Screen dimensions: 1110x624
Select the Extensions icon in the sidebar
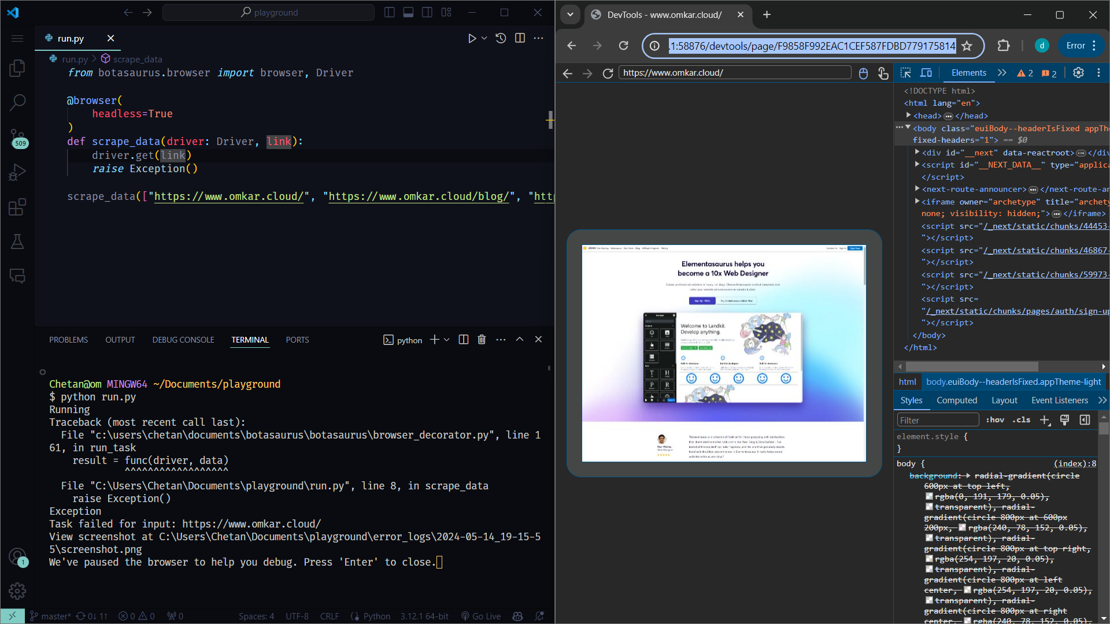pos(17,207)
